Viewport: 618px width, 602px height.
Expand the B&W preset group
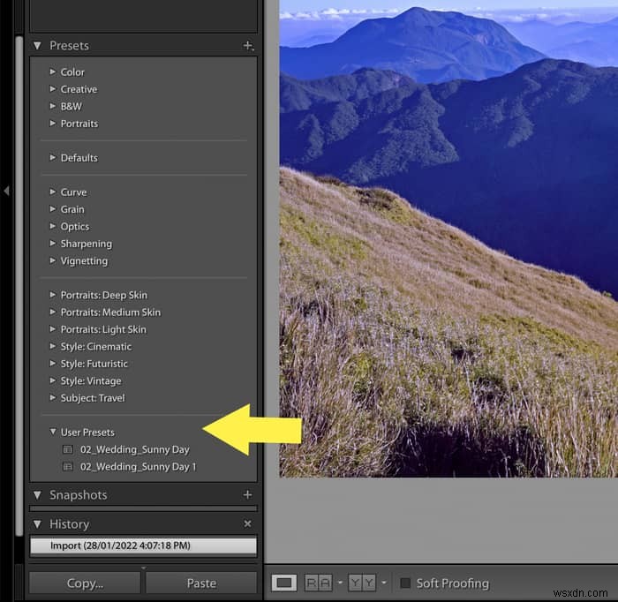52,106
